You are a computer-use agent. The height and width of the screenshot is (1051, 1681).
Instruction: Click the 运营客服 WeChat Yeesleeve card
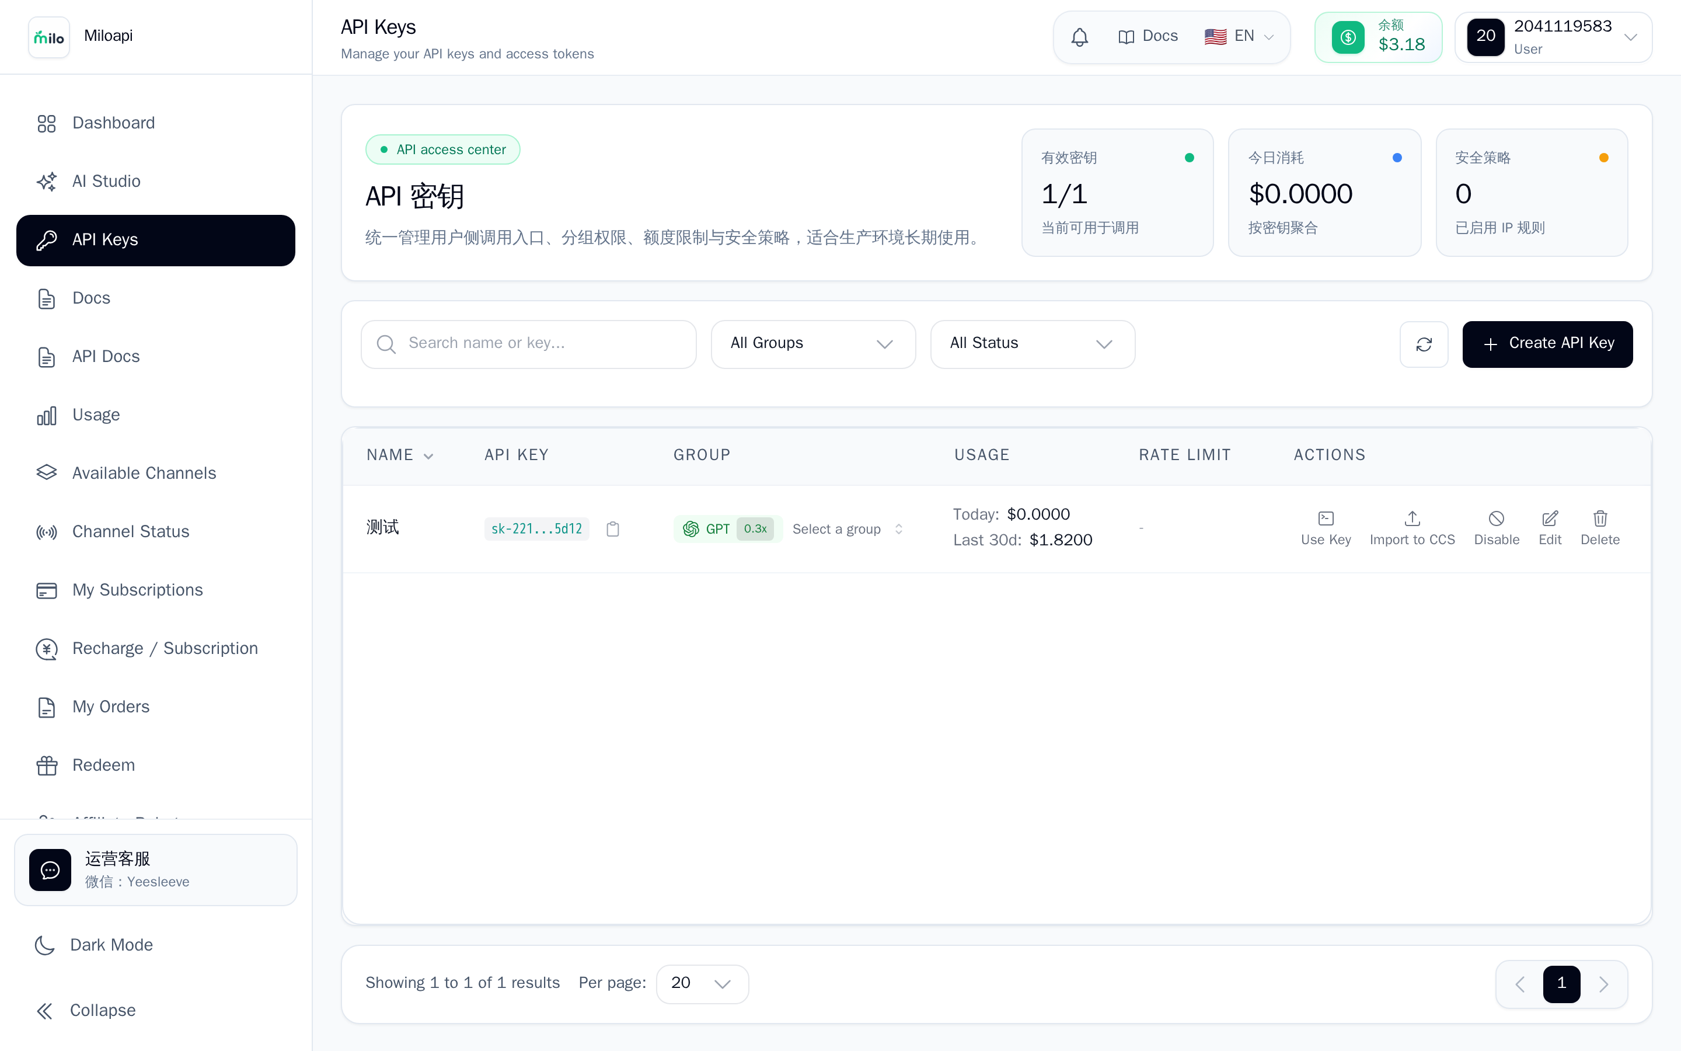coord(156,869)
